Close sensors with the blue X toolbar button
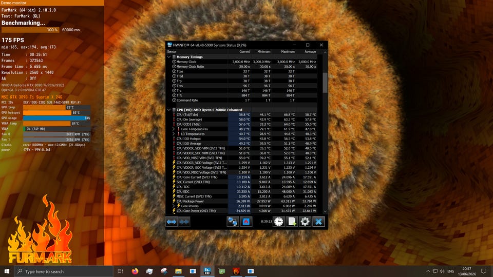This screenshot has height=277, width=493. click(x=318, y=222)
